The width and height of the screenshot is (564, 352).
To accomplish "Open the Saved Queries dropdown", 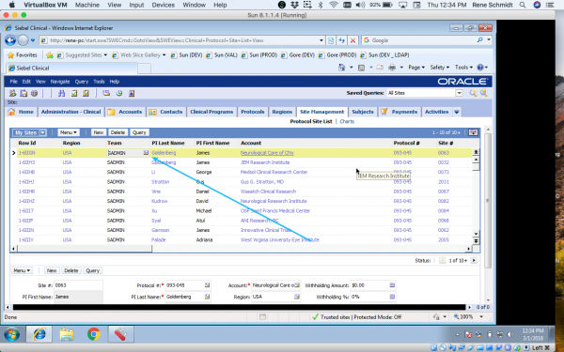I will [x=459, y=93].
